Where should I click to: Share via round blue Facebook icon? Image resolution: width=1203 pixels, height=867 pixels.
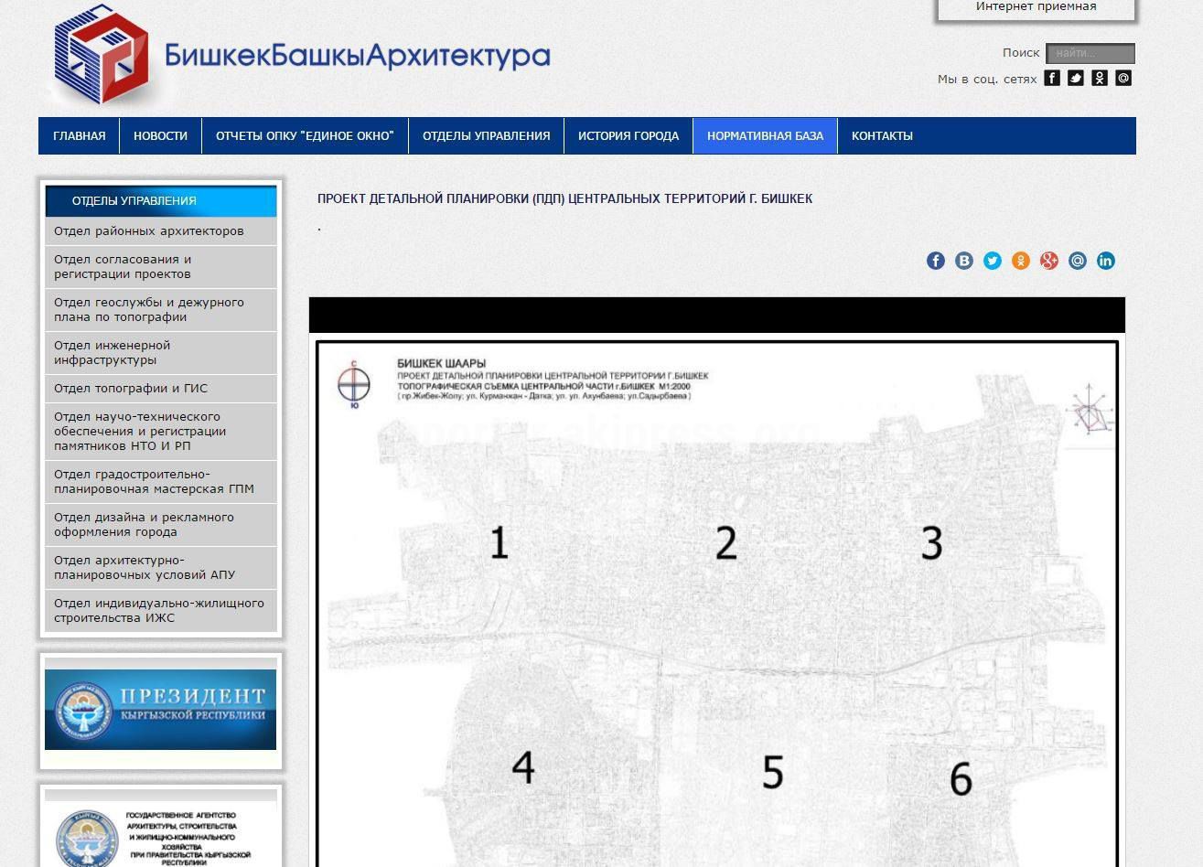tap(935, 261)
